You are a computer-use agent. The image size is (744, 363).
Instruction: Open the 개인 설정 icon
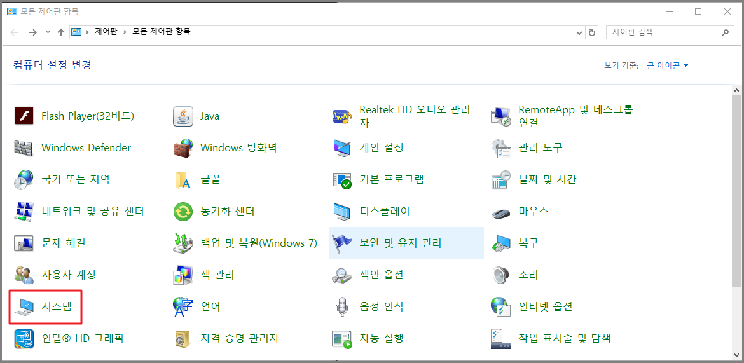coord(341,147)
